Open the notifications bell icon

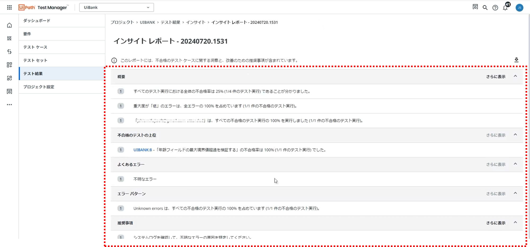coord(505,7)
